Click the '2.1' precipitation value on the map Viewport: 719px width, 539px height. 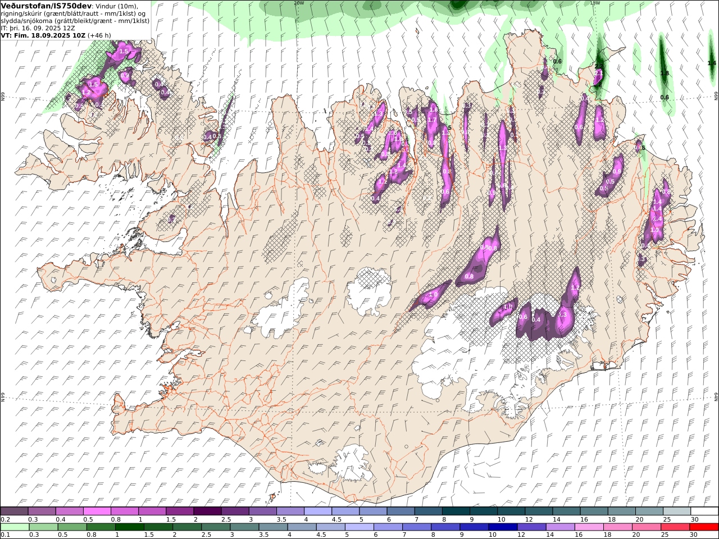point(598,73)
